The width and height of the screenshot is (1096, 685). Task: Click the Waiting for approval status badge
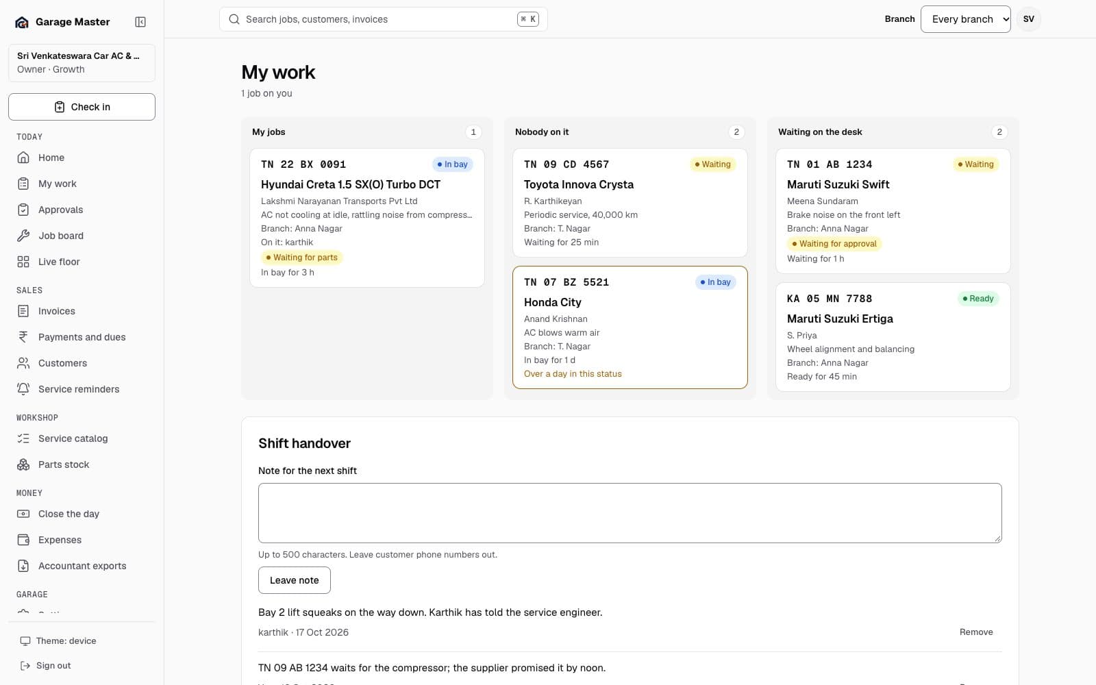[x=834, y=244]
